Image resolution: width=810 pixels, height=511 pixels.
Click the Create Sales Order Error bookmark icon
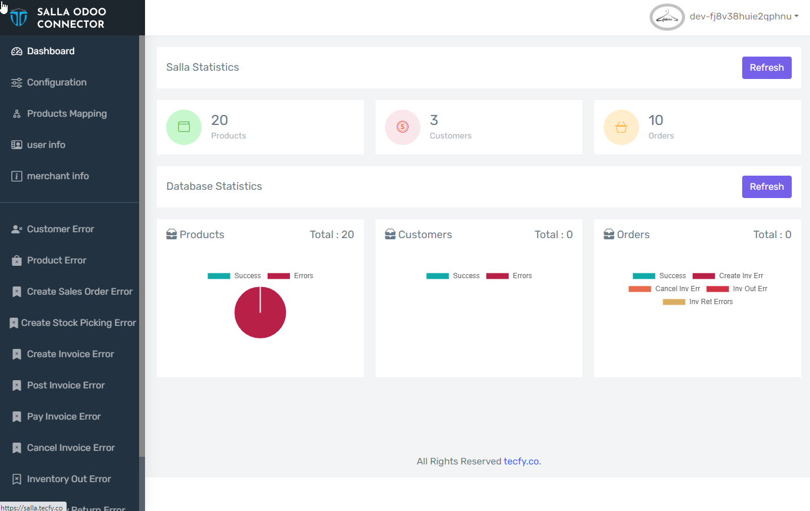17,292
